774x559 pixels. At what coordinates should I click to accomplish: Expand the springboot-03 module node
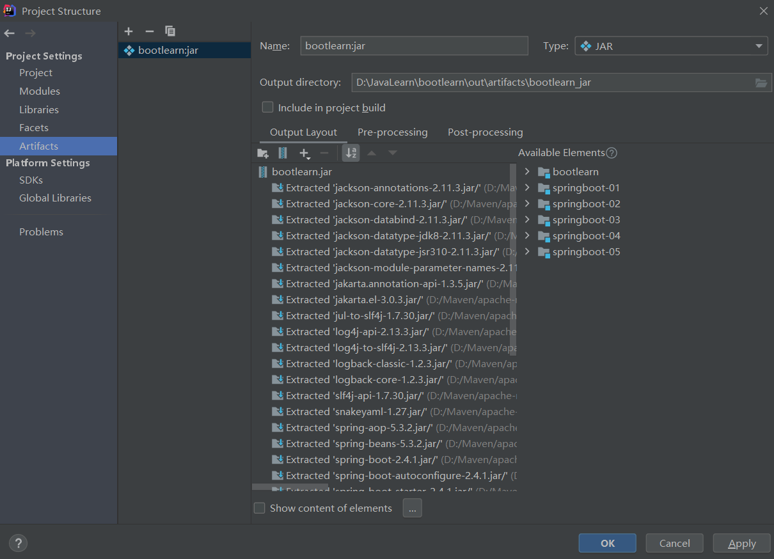click(527, 220)
